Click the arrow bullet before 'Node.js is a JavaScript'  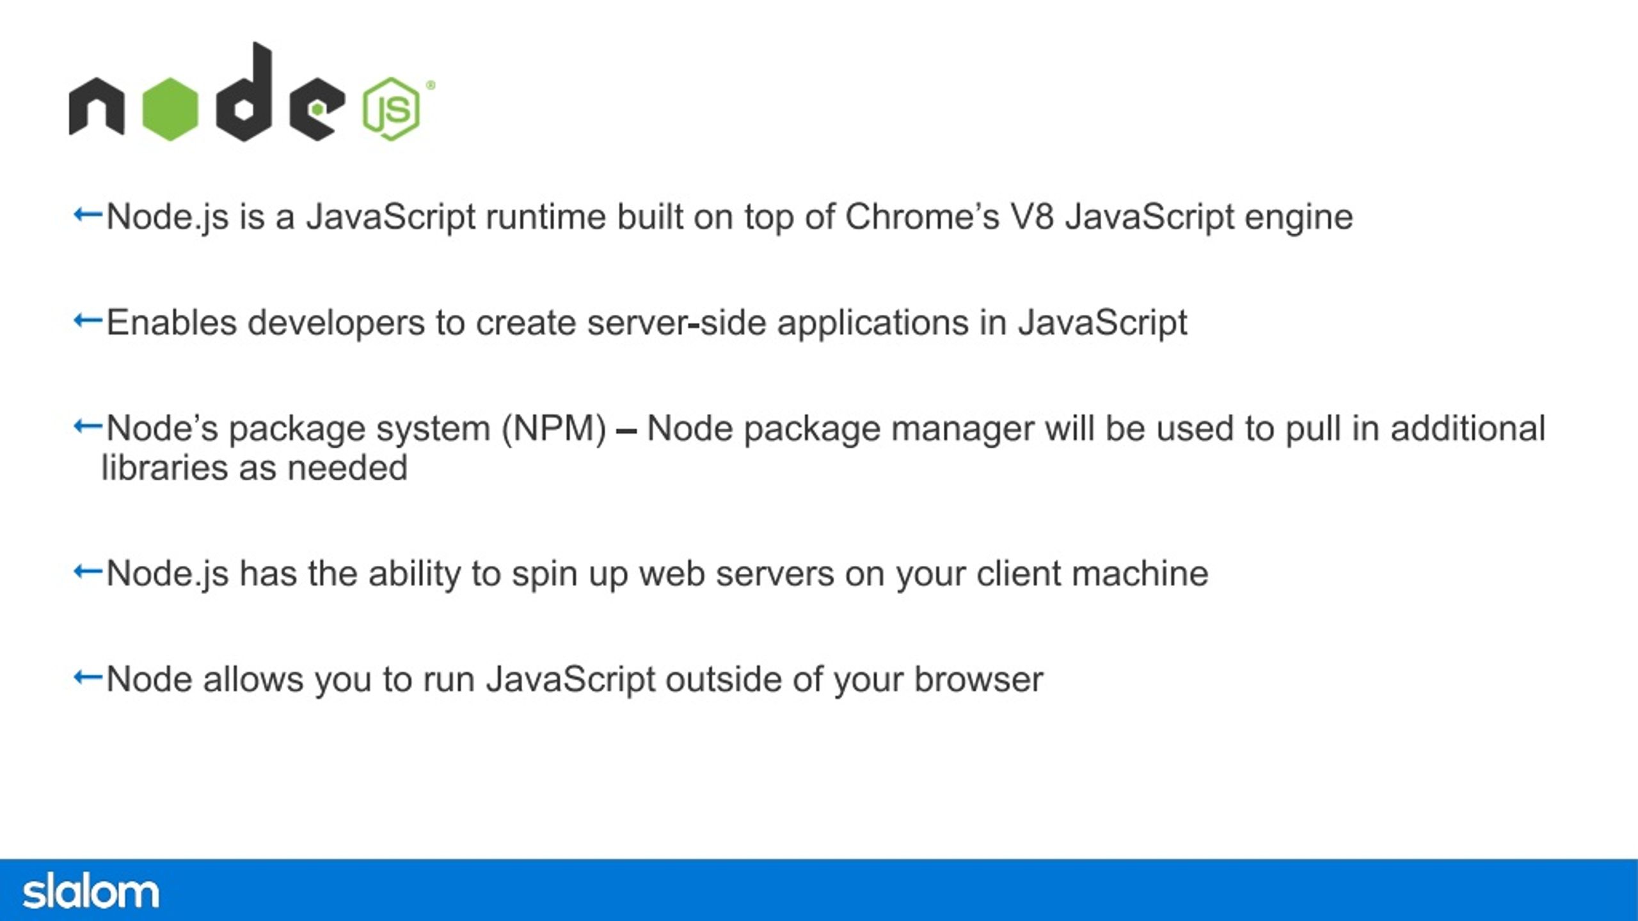[x=88, y=215]
